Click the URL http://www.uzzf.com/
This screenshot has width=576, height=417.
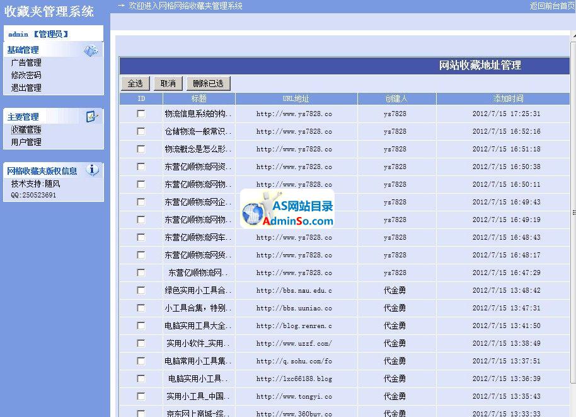(294, 343)
